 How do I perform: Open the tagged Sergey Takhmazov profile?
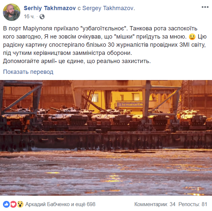point(109,8)
